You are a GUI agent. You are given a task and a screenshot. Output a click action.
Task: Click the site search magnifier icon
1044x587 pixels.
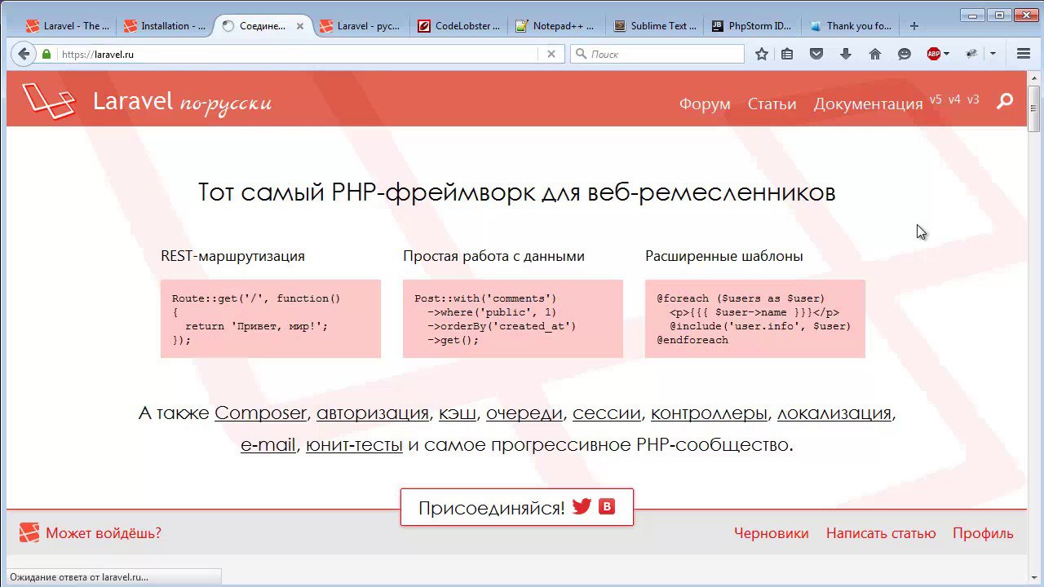click(1005, 100)
